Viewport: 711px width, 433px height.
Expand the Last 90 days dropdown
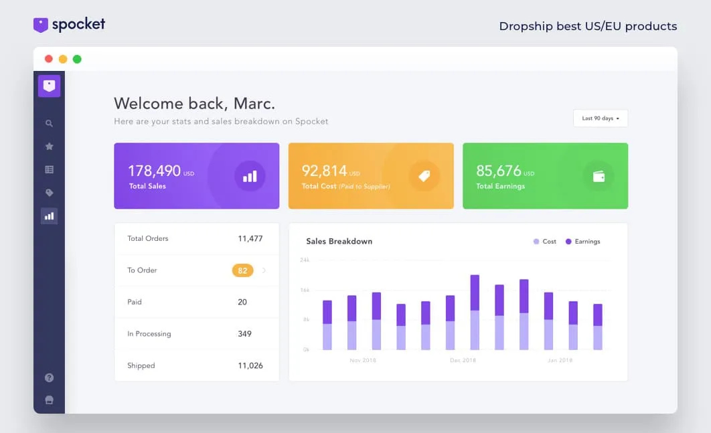[x=600, y=118]
